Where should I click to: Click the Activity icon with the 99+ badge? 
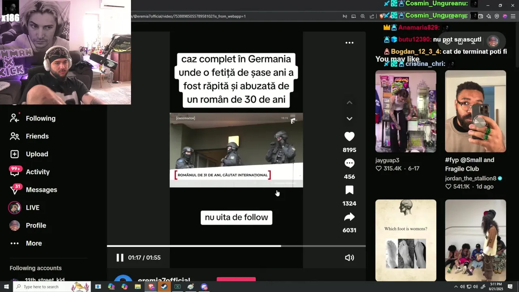15,171
